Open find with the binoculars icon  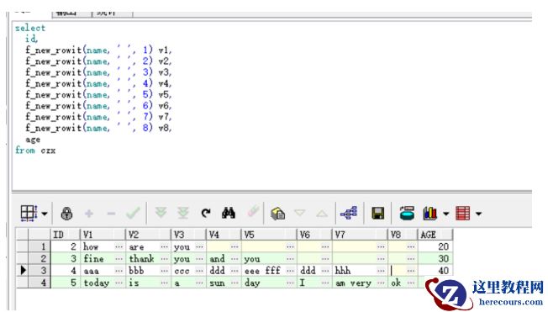pos(229,213)
